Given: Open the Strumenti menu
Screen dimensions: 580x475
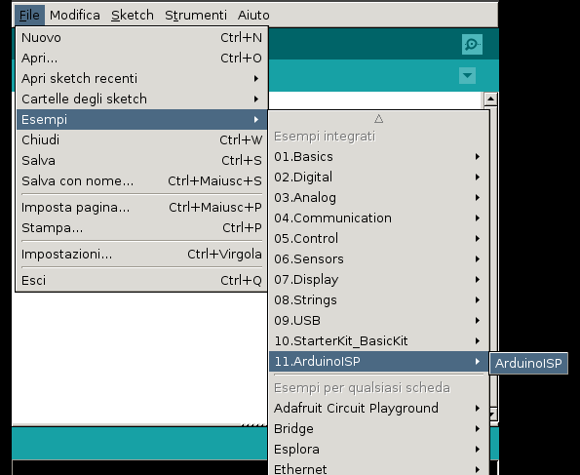Looking at the screenshot, I should (196, 16).
